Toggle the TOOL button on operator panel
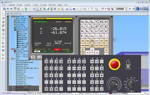Viewport: 150px width, 95px height. click(x=97, y=61)
